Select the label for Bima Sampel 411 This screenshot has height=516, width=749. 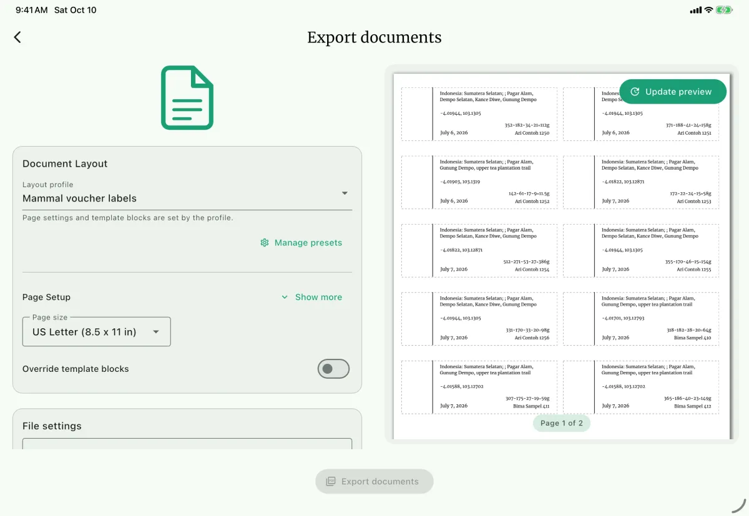[479, 387]
